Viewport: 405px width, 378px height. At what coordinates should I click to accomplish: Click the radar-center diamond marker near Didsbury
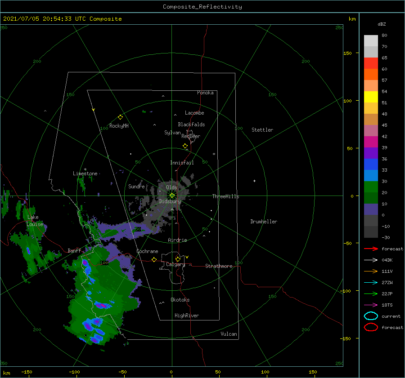tap(172, 196)
